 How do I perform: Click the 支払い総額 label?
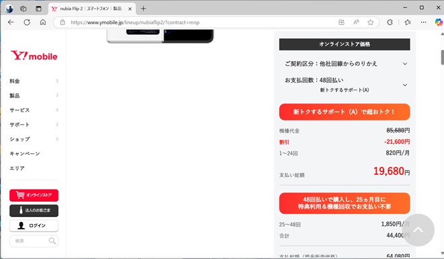tap(292, 175)
